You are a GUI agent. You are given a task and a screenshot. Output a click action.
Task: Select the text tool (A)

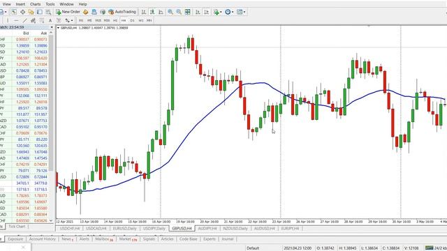coord(50,20)
